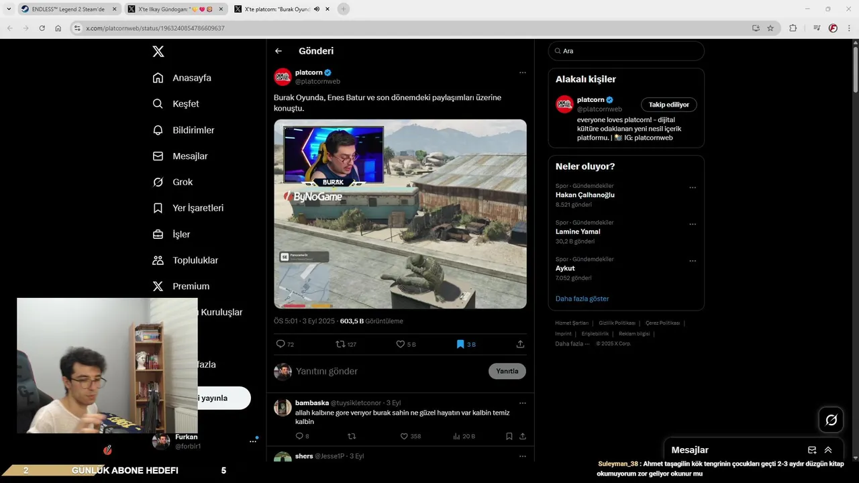Play the Burak Oyunda video thumbnail
This screenshot has width=859, height=483.
[400, 214]
